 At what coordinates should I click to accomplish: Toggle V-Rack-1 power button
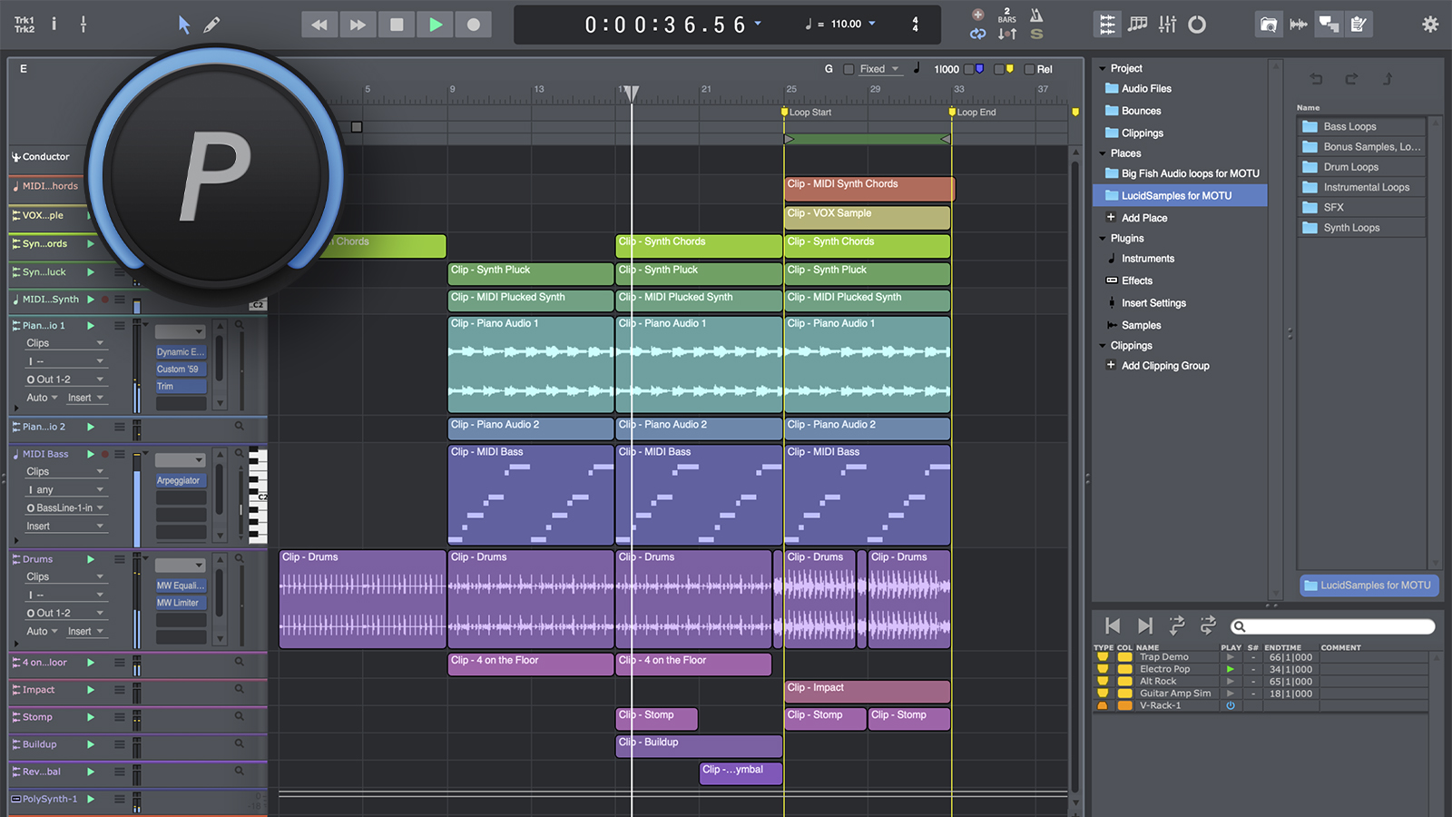pos(1231,705)
